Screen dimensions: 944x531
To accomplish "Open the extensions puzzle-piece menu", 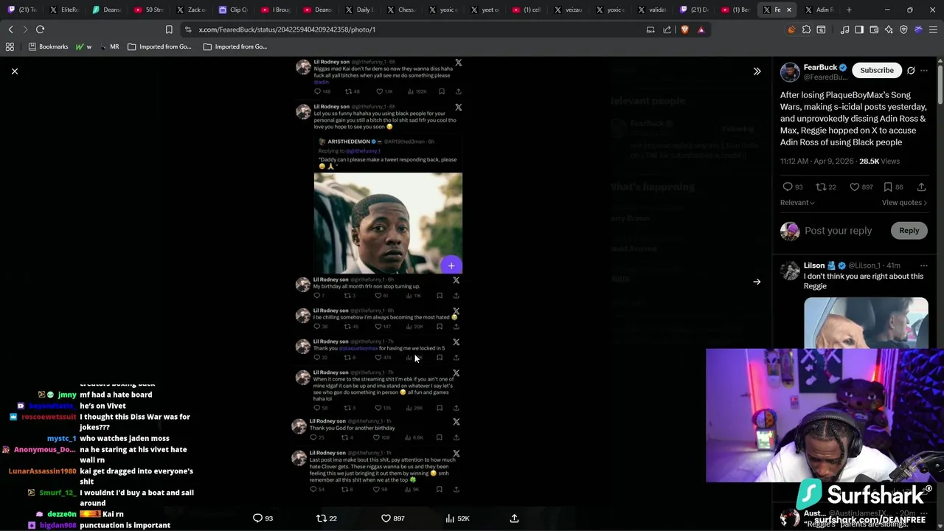I will [x=806, y=29].
